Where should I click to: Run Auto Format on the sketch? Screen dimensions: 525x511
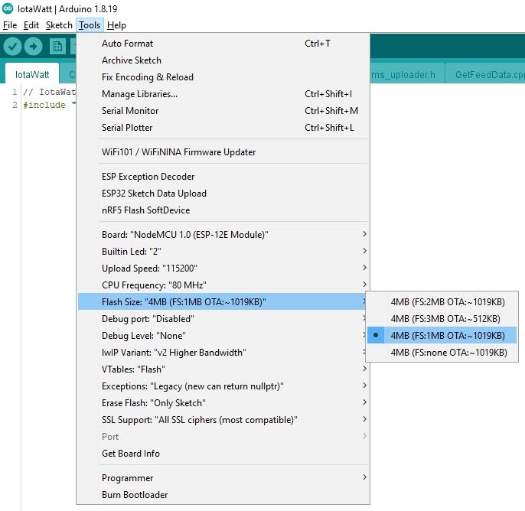[x=223, y=43]
